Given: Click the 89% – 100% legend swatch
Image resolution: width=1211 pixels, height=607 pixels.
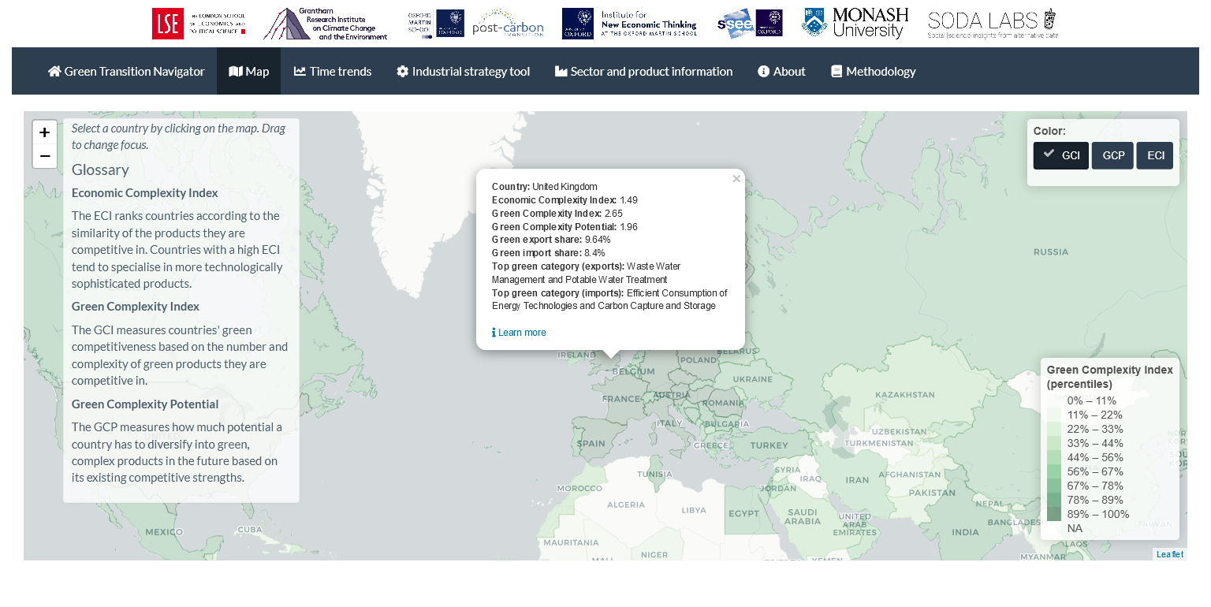Looking at the screenshot, I should tap(1054, 514).
